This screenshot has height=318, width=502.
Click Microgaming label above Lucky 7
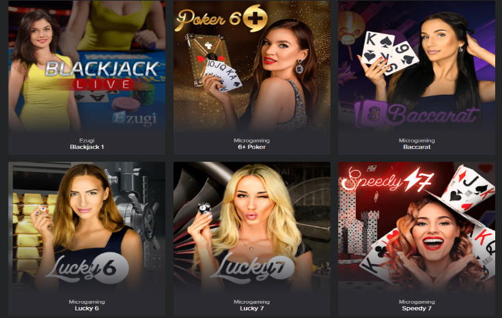251,302
